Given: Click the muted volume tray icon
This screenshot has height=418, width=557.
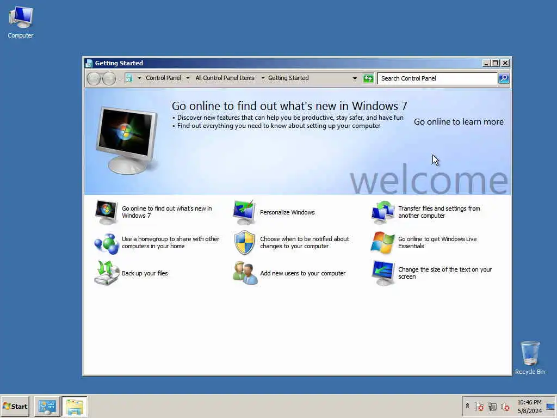Looking at the screenshot, I should pyautogui.click(x=505, y=406).
